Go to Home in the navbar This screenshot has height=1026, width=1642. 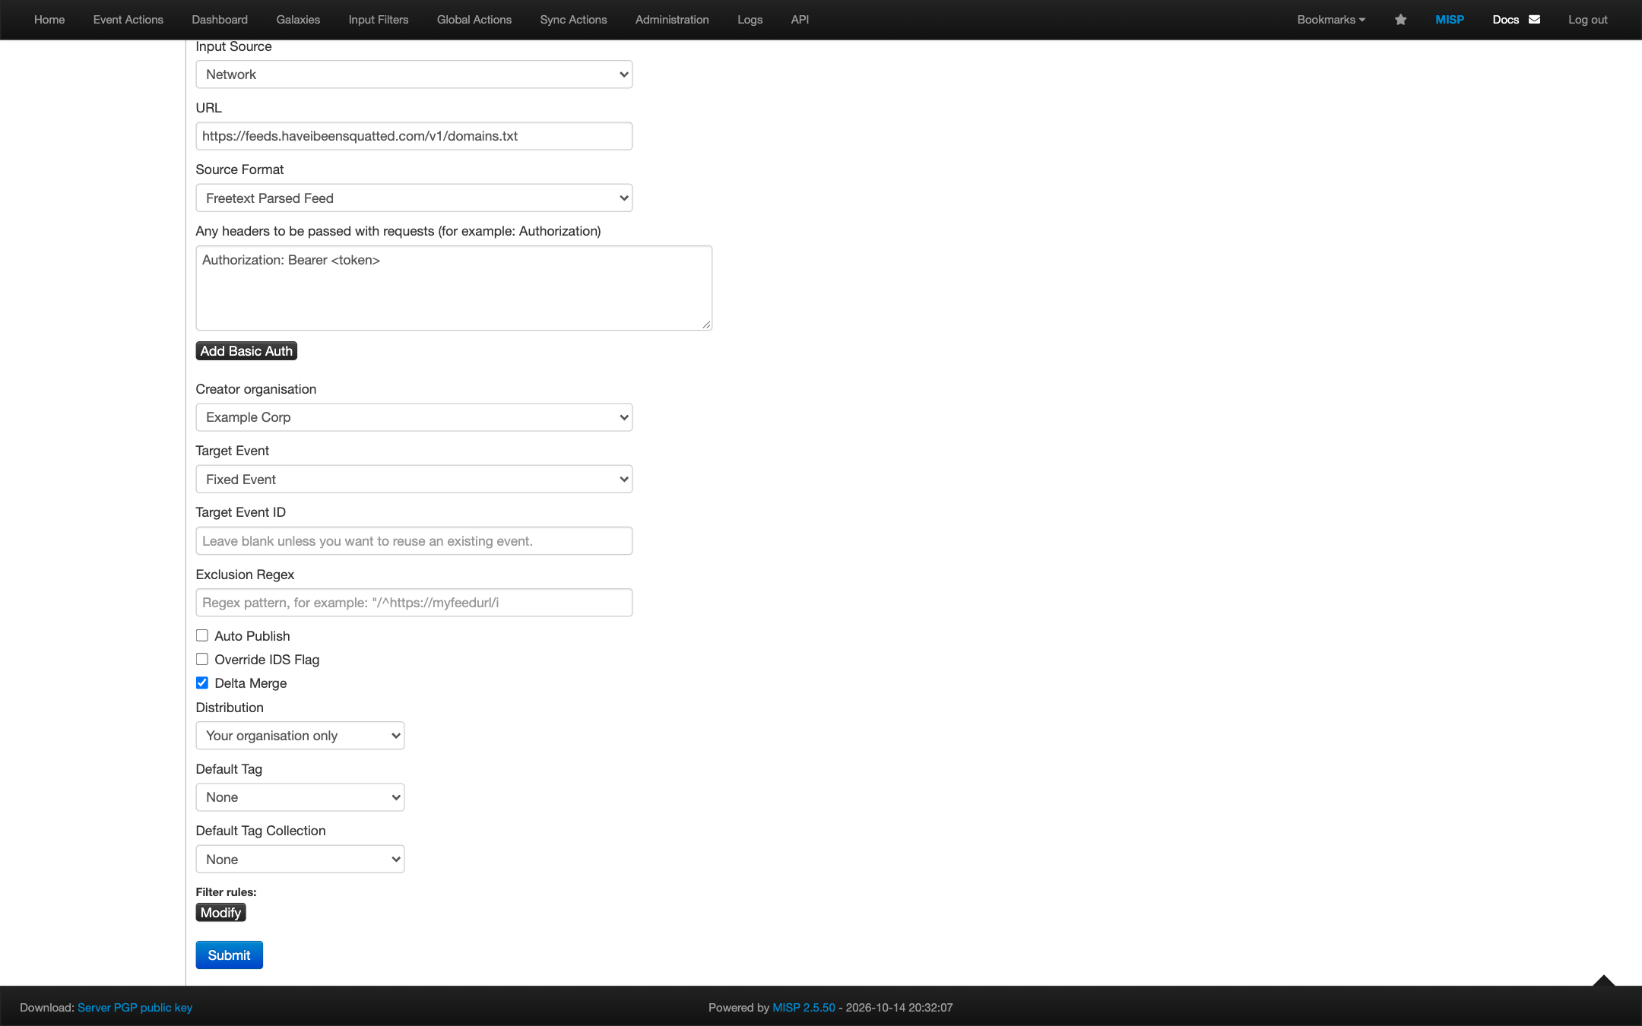(49, 20)
